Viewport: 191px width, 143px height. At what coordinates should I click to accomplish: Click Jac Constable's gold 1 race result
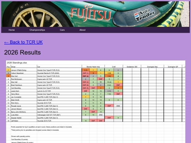[86, 97]
